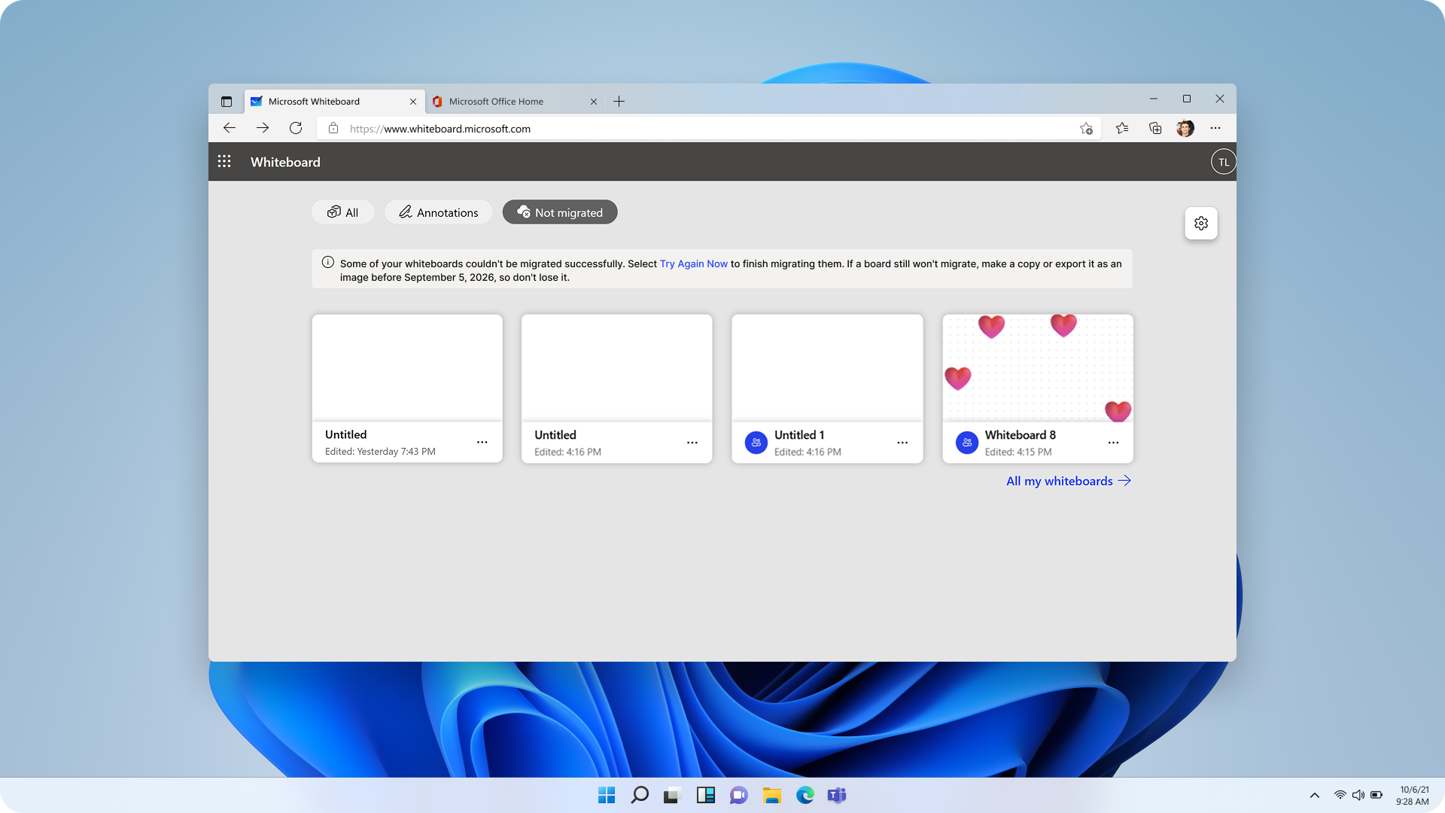Close the Microsoft Whiteboard tab
The width and height of the screenshot is (1445, 813).
[413, 102]
